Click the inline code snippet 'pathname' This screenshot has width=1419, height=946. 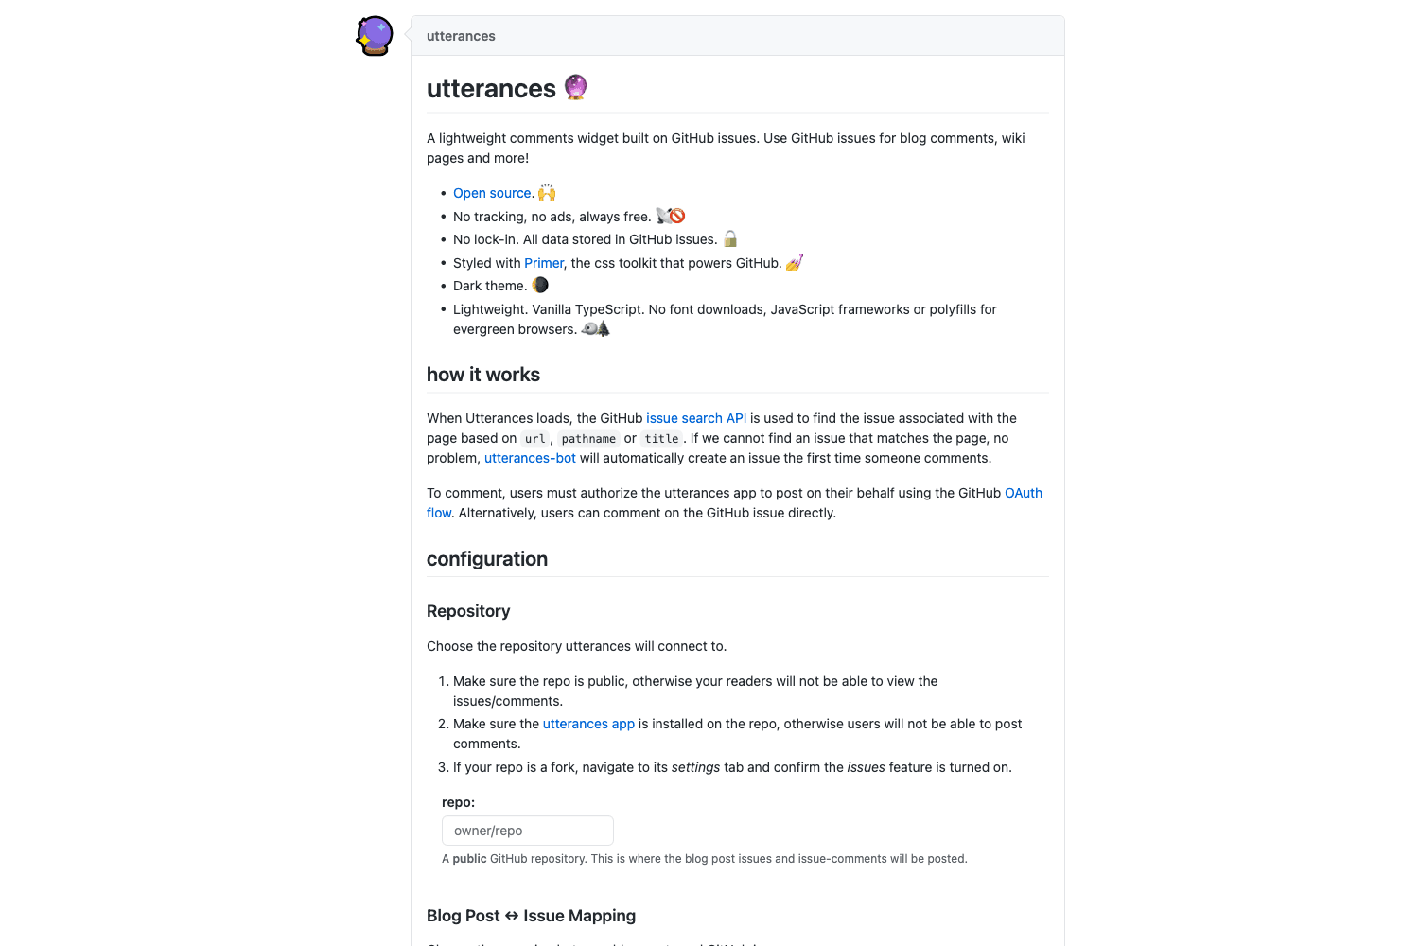click(x=588, y=438)
